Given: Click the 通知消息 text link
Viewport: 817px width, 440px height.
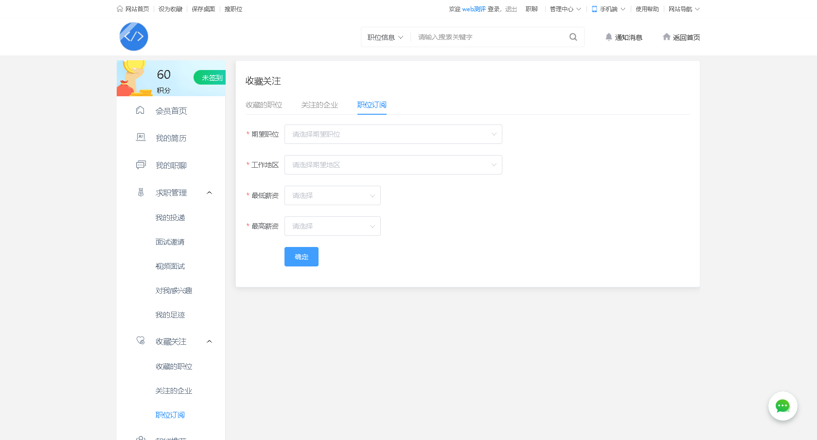Looking at the screenshot, I should pyautogui.click(x=628, y=37).
